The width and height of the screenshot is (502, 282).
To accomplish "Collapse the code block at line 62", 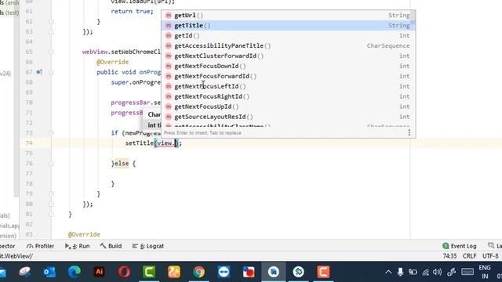I will tap(51, 21).
